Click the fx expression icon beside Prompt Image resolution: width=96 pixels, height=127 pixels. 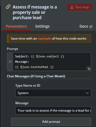point(10,61)
